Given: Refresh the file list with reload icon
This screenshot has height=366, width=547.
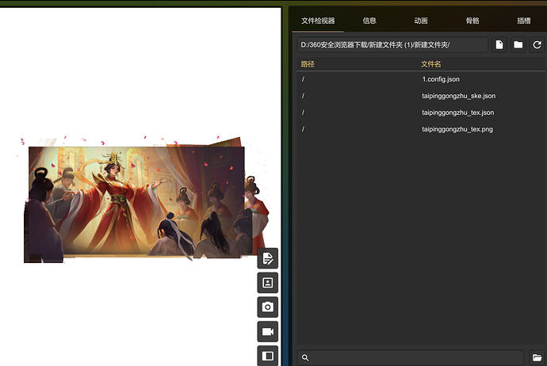Looking at the screenshot, I should [537, 44].
